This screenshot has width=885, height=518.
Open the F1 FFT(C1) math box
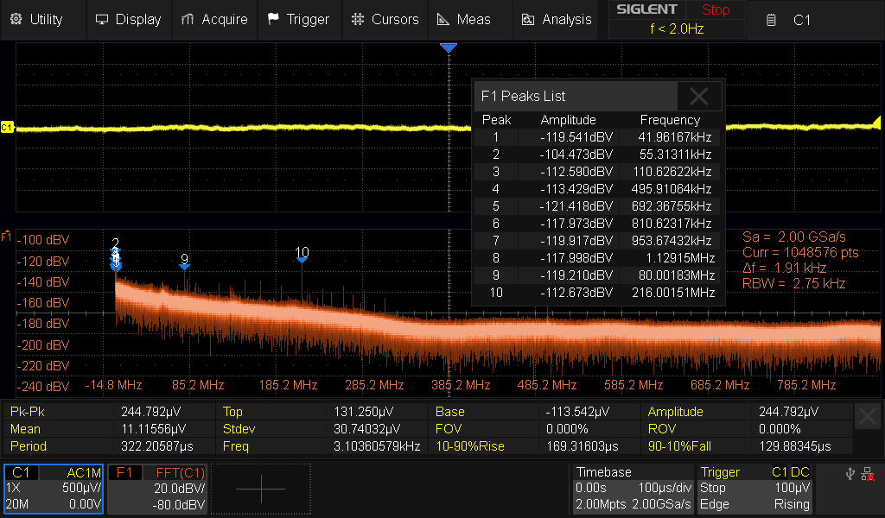159,489
